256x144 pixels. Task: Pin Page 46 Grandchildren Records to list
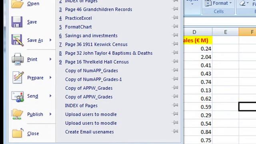[175, 9]
